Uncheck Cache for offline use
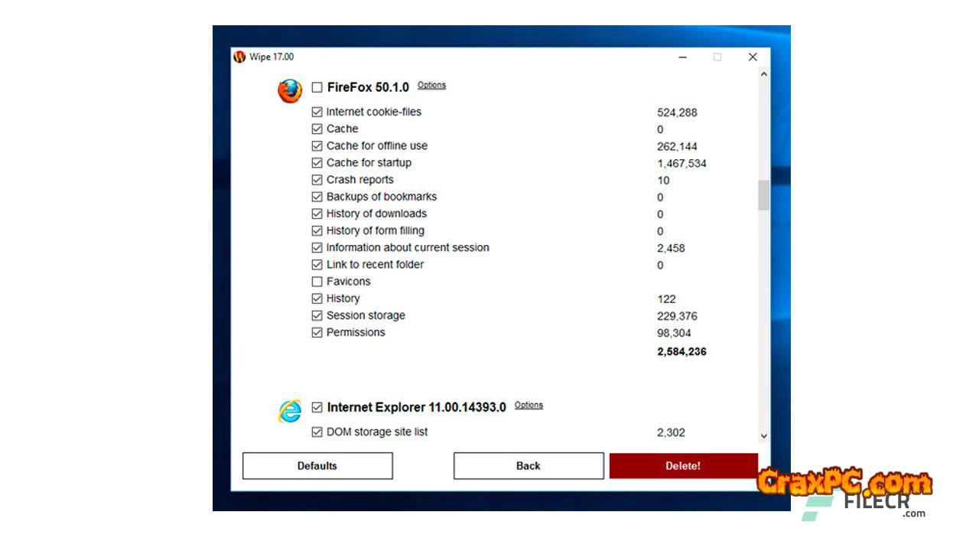This screenshot has height=551, width=979. coord(317,145)
